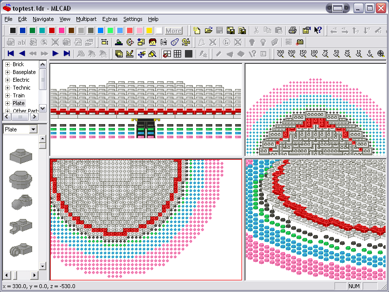Click the More colors button
Viewport: 389px width, 292px height.
(x=173, y=31)
